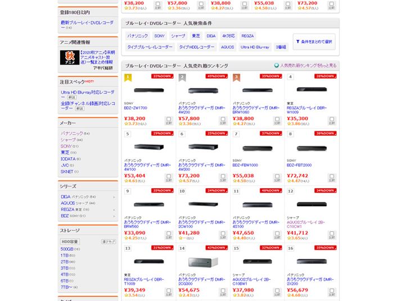Filter by IODATA in maker list

point(68,159)
